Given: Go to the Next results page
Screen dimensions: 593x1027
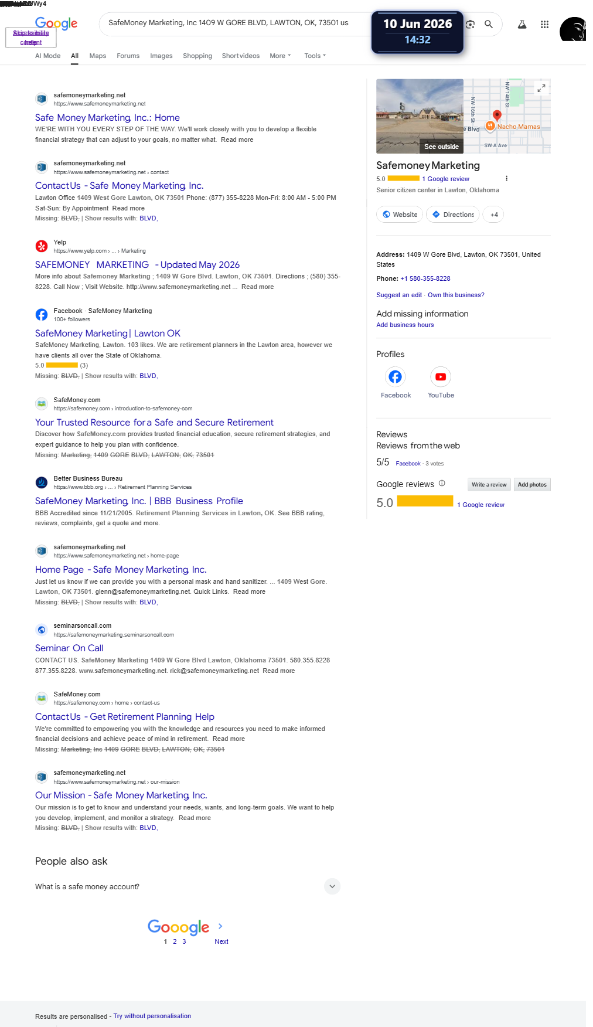Looking at the screenshot, I should (221, 941).
